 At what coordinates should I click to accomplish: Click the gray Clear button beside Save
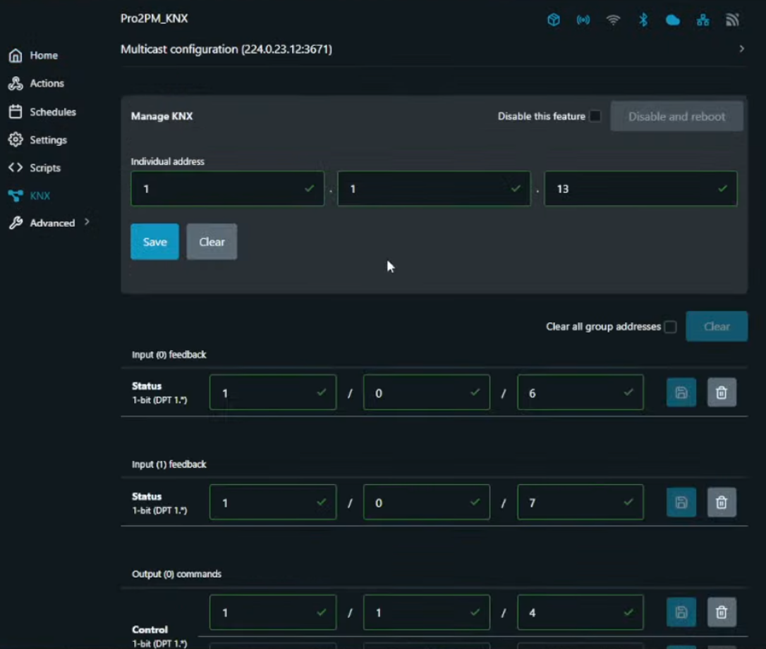pos(212,242)
